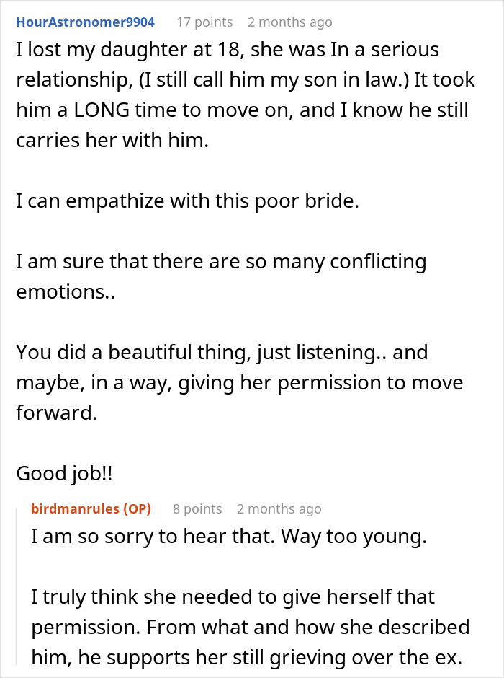
Task: Open the top comment's 2 months ago timestamp
Action: pyautogui.click(x=290, y=22)
